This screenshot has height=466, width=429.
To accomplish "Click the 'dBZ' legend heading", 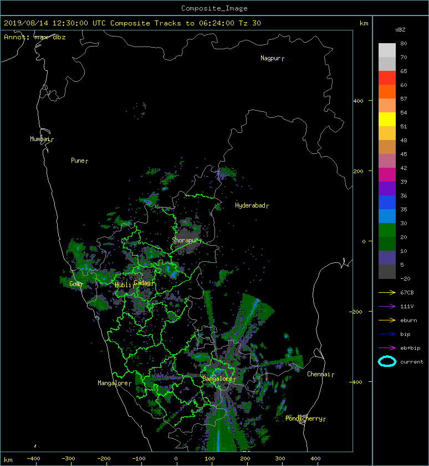I will click(x=400, y=30).
